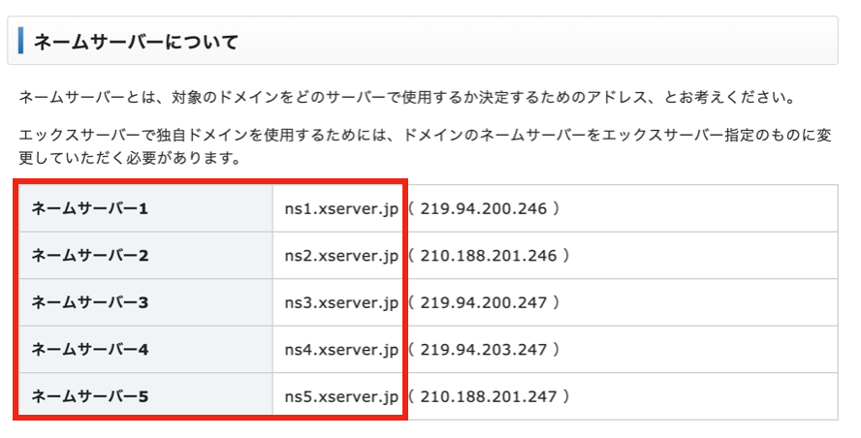Click the paragraph starting エックスサーバーで独自ドメイン

pyautogui.click(x=426, y=146)
